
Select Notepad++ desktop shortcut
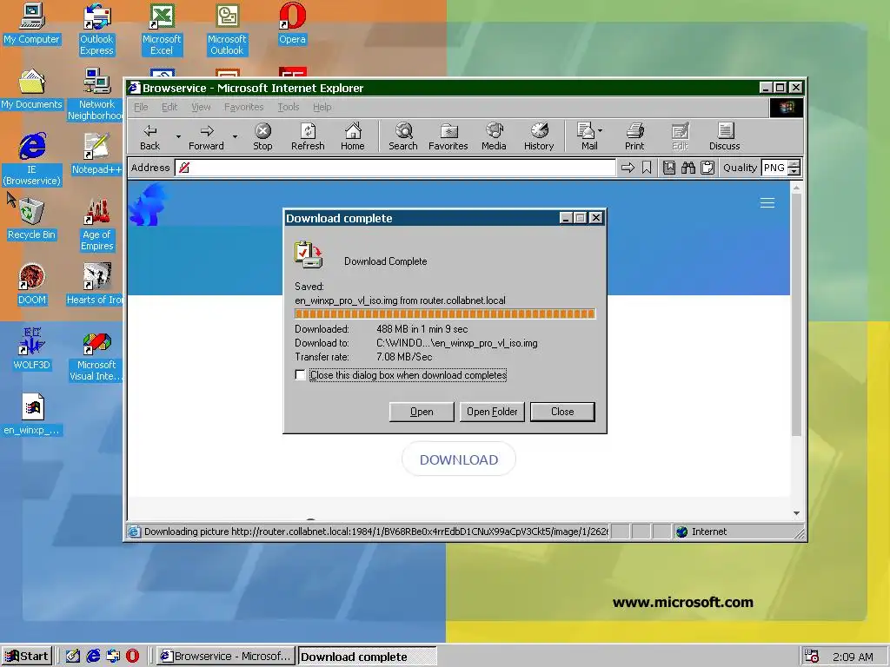pos(96,154)
